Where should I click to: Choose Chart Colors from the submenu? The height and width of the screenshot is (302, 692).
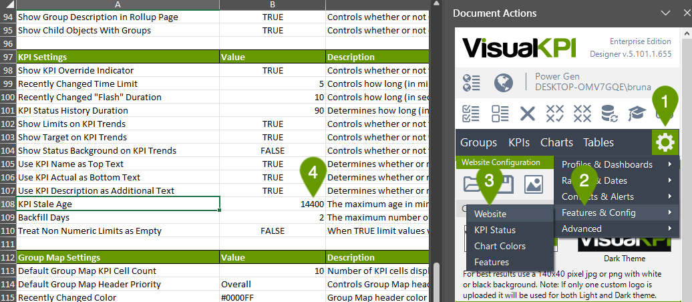[500, 246]
